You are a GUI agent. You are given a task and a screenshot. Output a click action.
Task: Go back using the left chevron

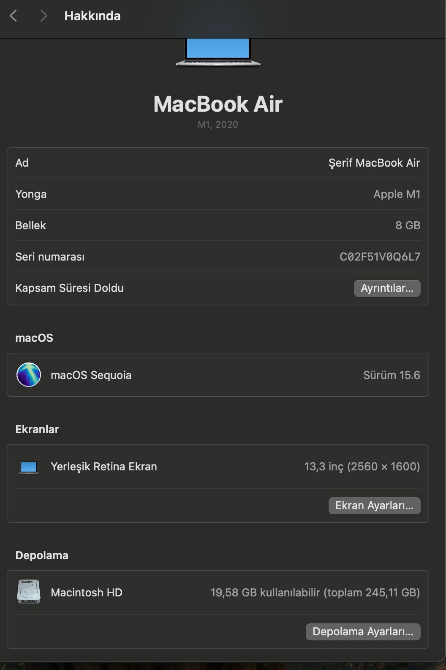(14, 16)
